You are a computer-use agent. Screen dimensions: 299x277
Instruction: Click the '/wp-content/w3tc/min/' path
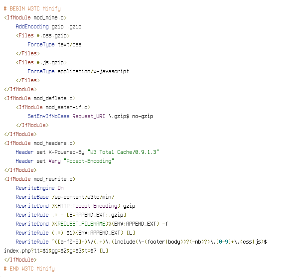point(83,197)
